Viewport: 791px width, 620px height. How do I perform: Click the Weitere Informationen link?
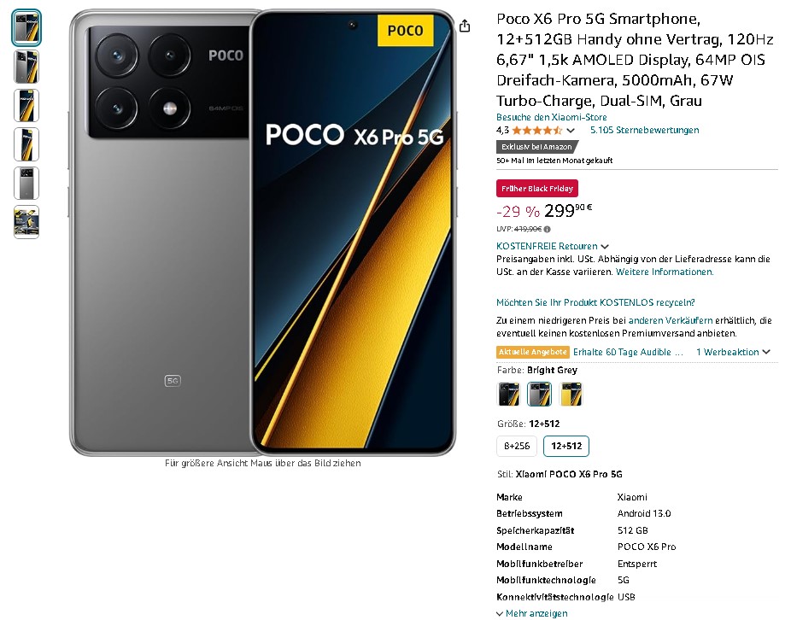pos(665,272)
